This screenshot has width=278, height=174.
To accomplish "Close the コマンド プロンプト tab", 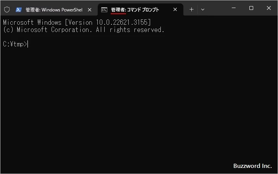I will (175, 10).
